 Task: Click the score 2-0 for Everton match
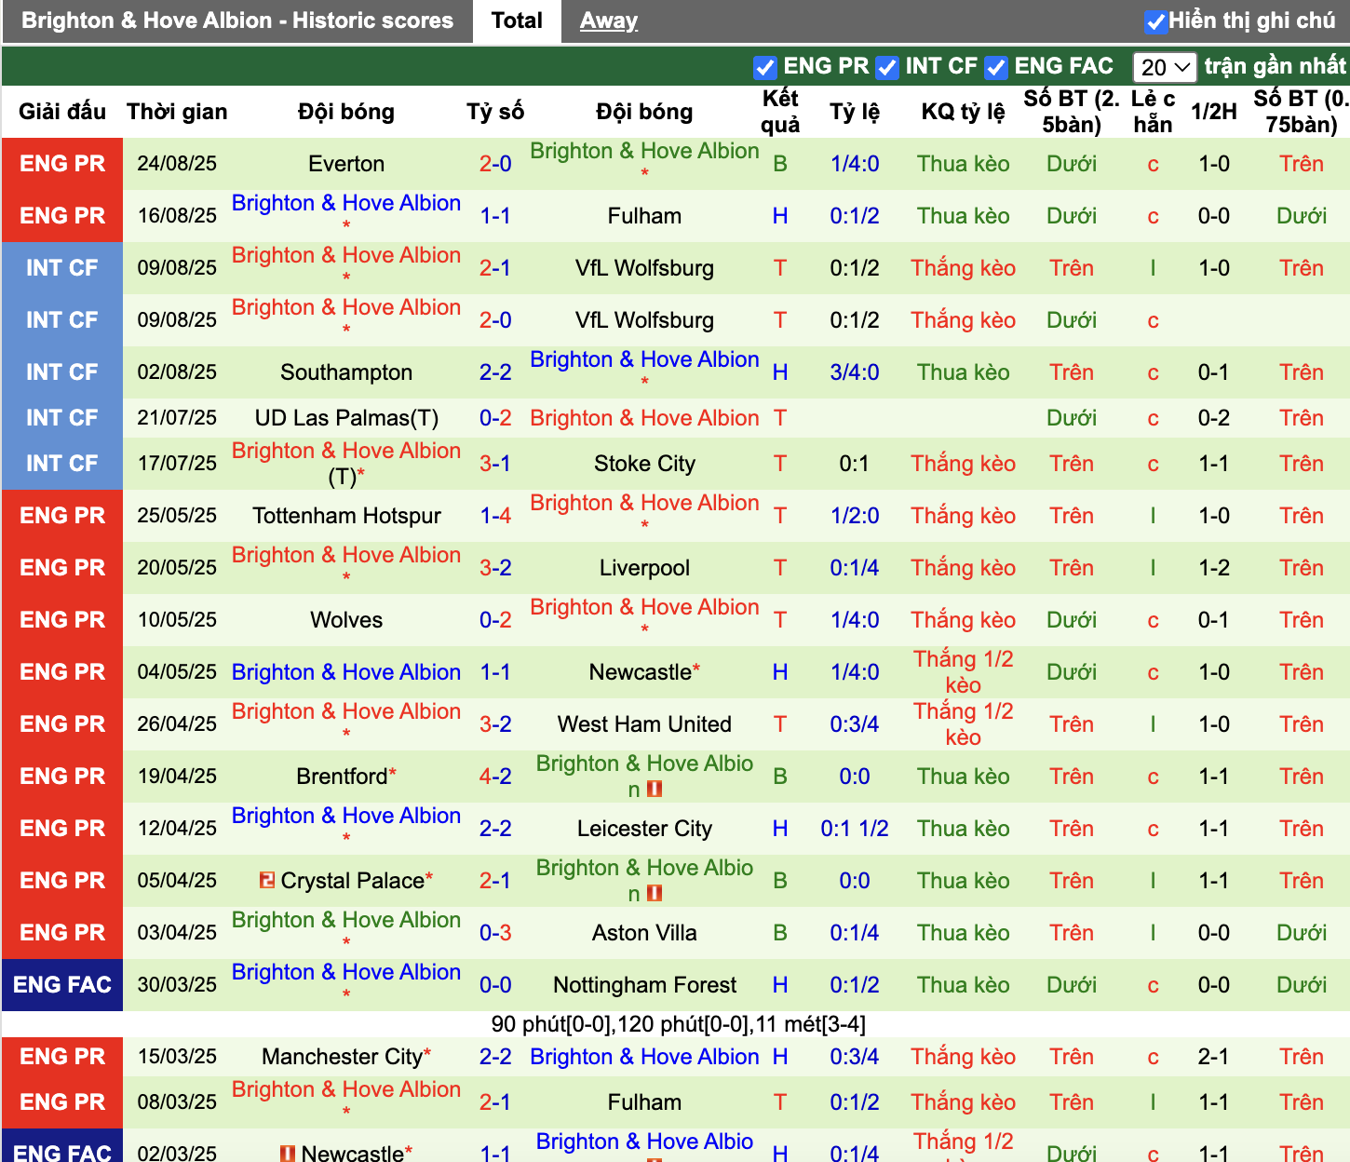(495, 164)
